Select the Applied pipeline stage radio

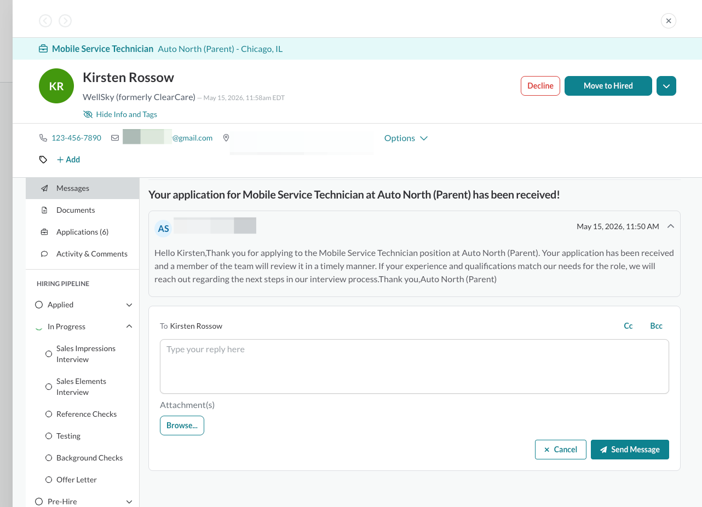(39, 305)
